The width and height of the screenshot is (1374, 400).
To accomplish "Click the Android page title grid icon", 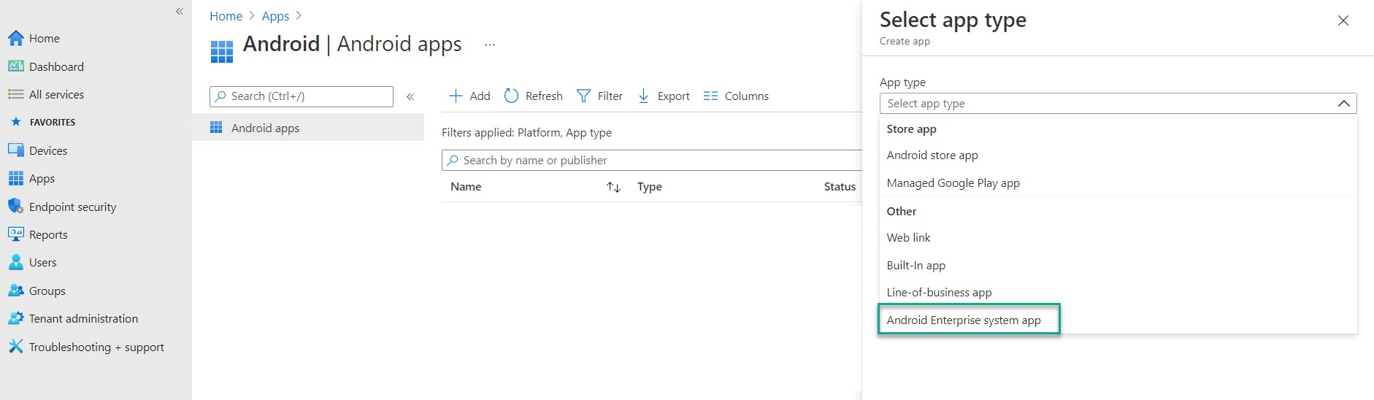I will tap(222, 51).
